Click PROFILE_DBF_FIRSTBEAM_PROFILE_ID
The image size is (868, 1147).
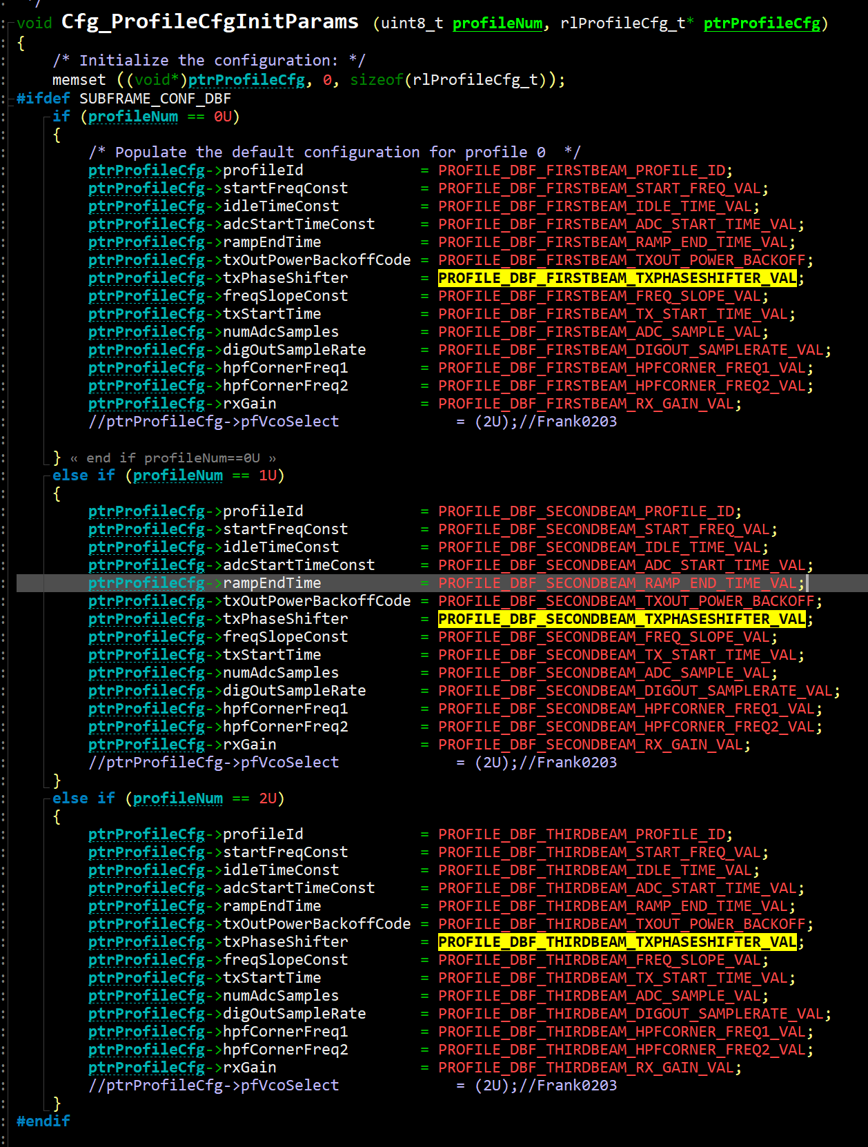point(582,170)
